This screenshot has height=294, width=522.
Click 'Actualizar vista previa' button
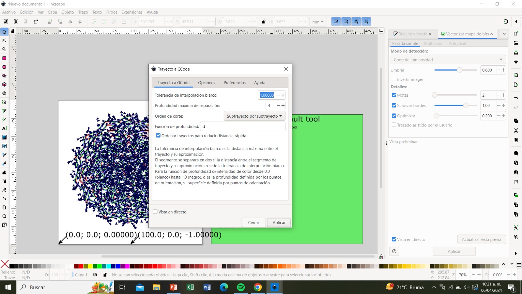coord(482,239)
